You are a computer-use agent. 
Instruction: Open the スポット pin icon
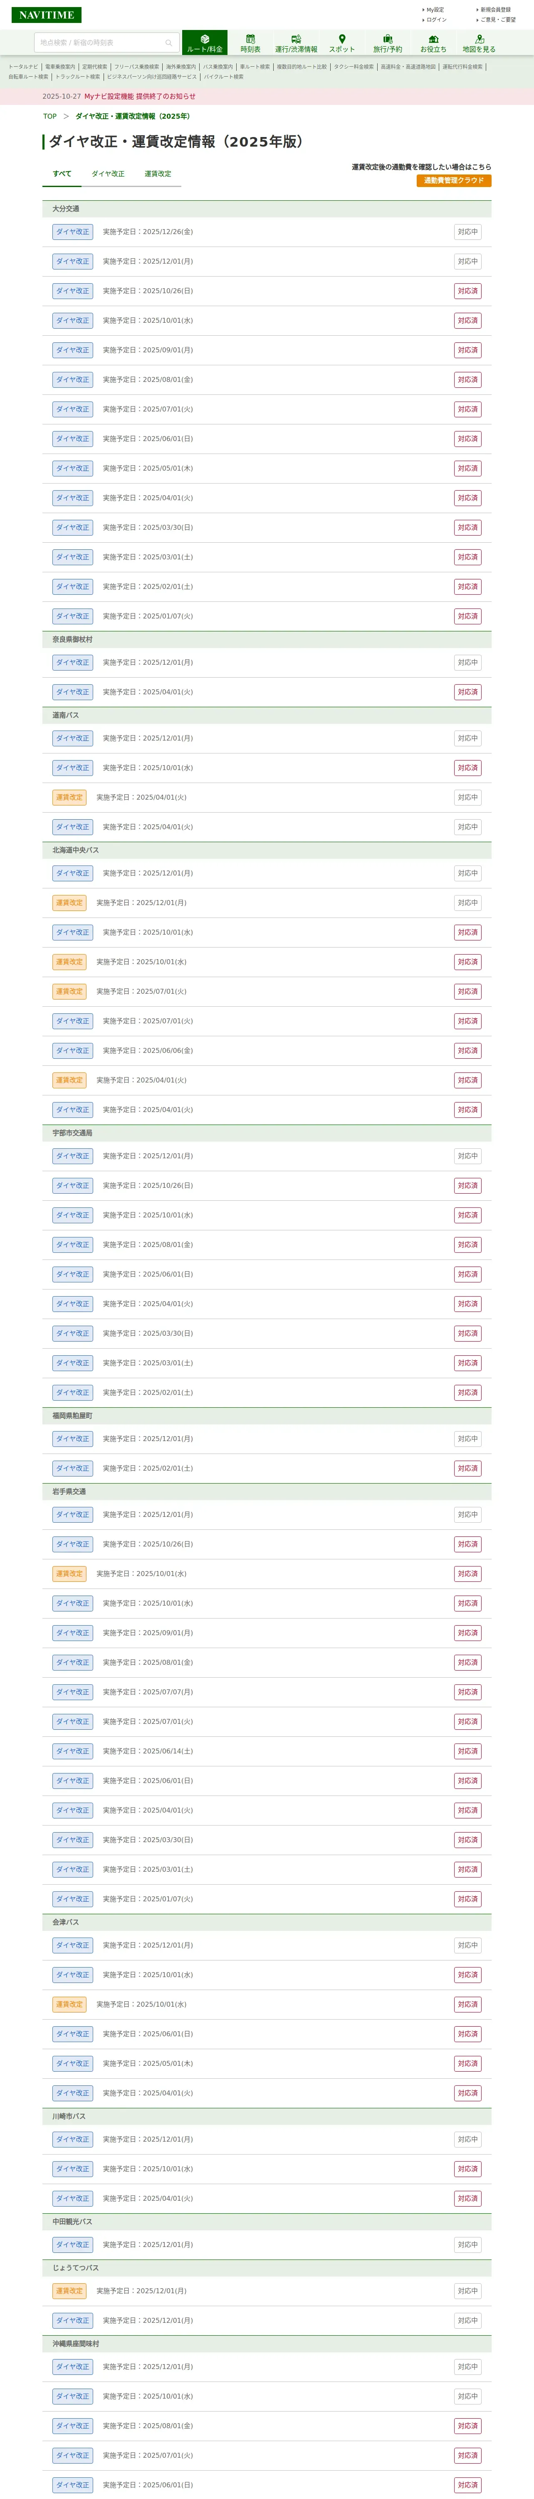(341, 42)
